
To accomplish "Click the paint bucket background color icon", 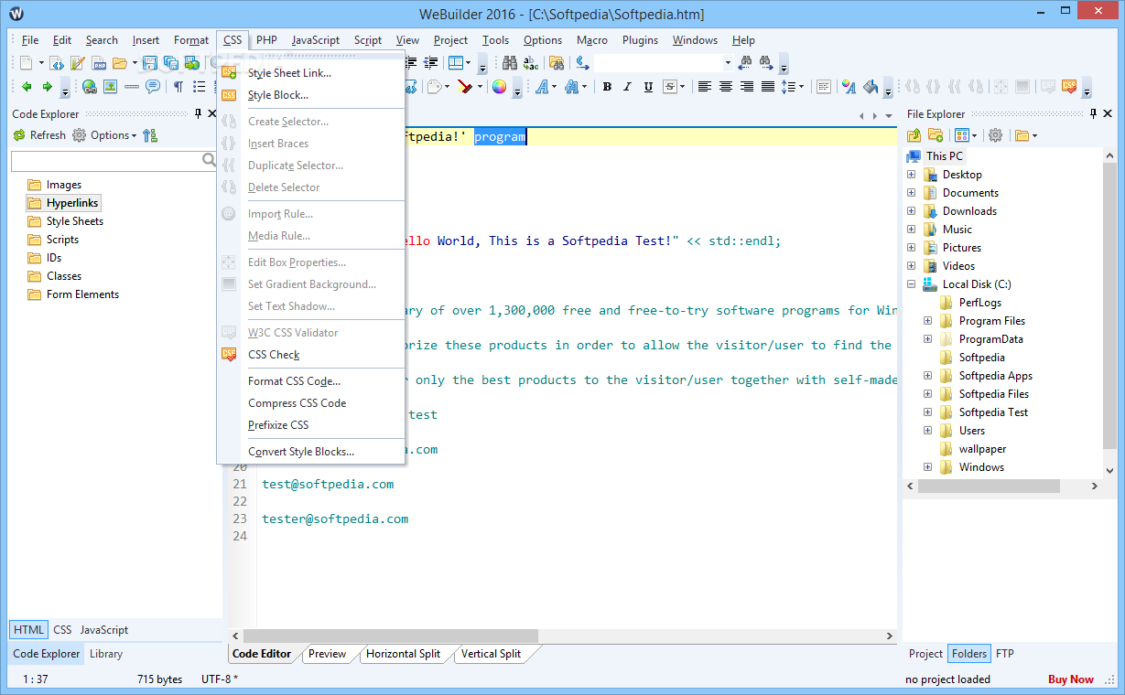I will coord(870,87).
